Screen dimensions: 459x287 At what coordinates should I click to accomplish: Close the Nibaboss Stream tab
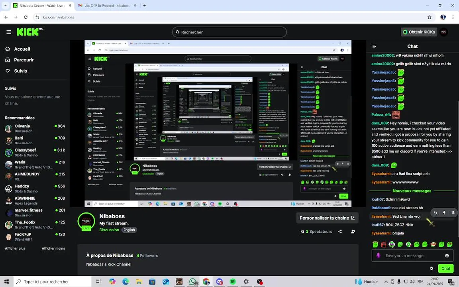coord(70,6)
